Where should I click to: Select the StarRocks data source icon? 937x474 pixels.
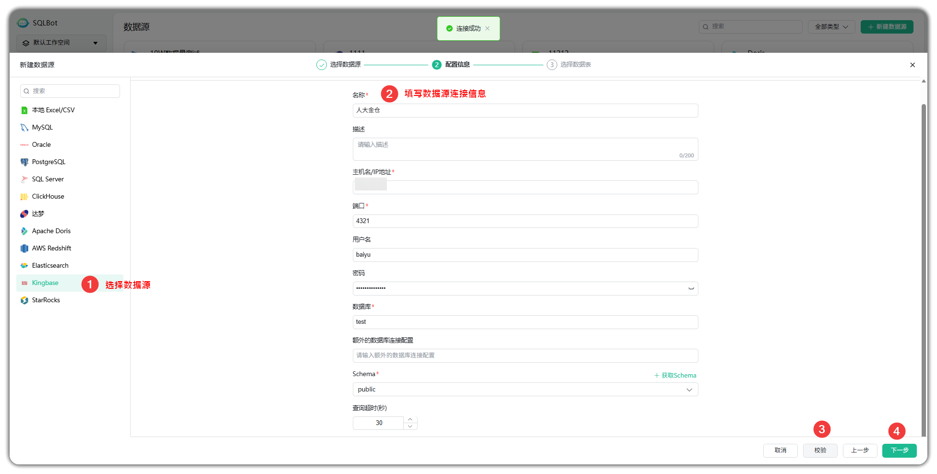click(x=24, y=300)
